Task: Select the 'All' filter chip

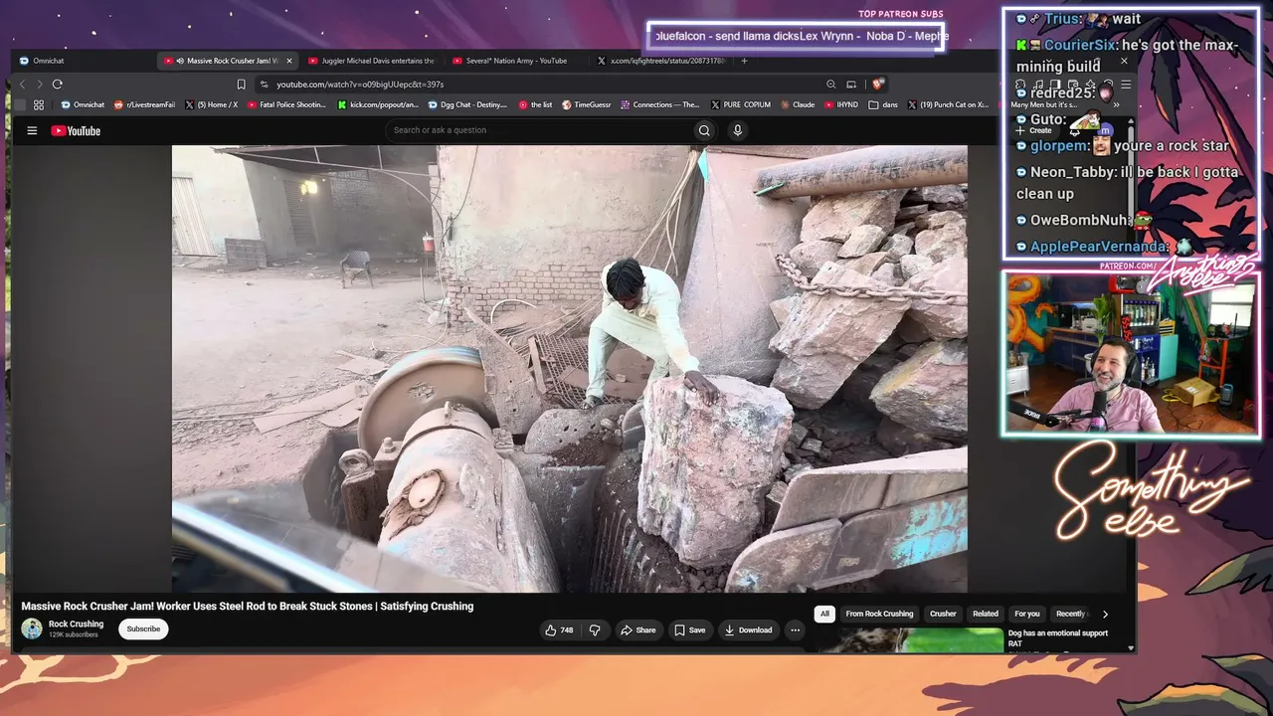Action: click(824, 615)
